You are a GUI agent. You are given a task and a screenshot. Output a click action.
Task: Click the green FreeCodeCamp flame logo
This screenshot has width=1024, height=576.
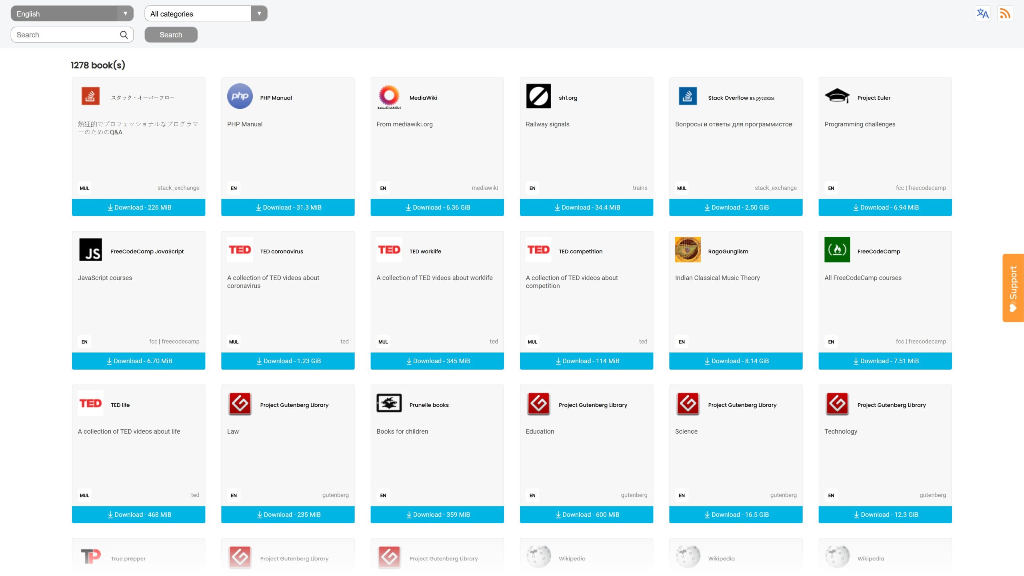coord(837,250)
